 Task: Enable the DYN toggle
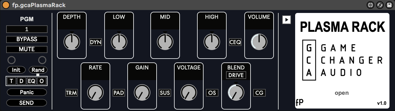pos(96,42)
